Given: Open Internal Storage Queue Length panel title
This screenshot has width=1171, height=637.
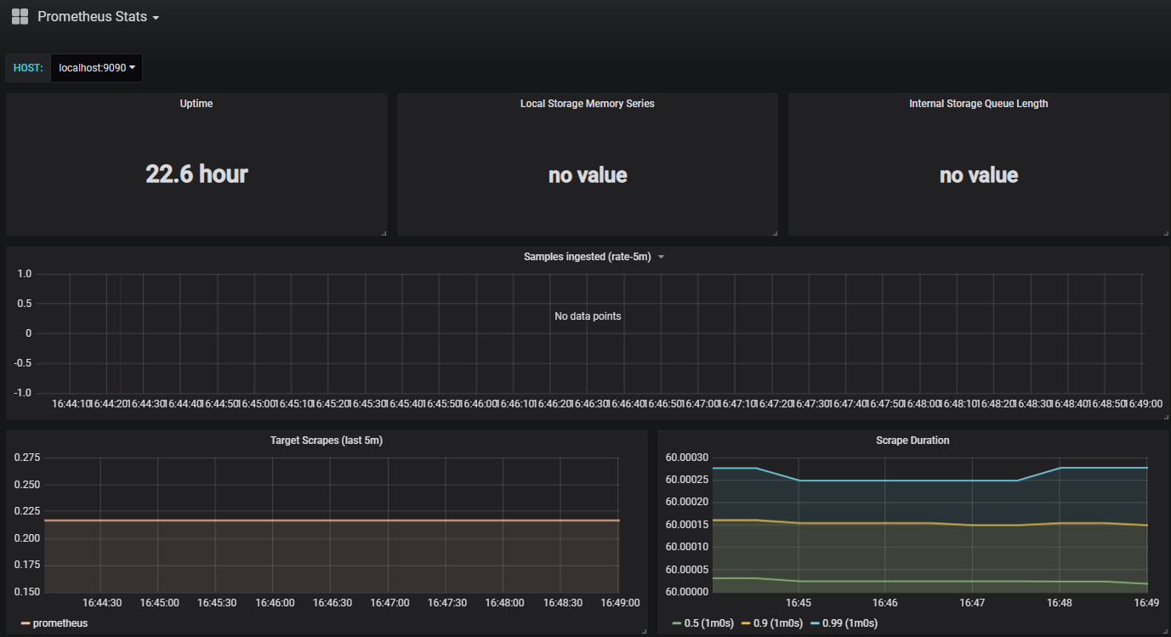Looking at the screenshot, I should coord(979,104).
